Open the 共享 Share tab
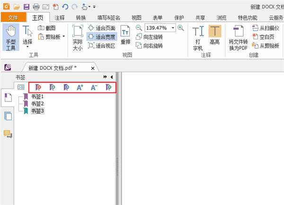This screenshot has height=205, width=284. click(200, 17)
